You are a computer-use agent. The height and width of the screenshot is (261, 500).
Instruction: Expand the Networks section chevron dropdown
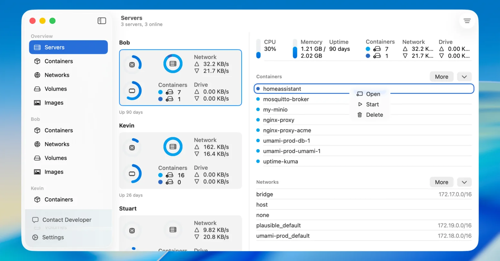point(464,182)
